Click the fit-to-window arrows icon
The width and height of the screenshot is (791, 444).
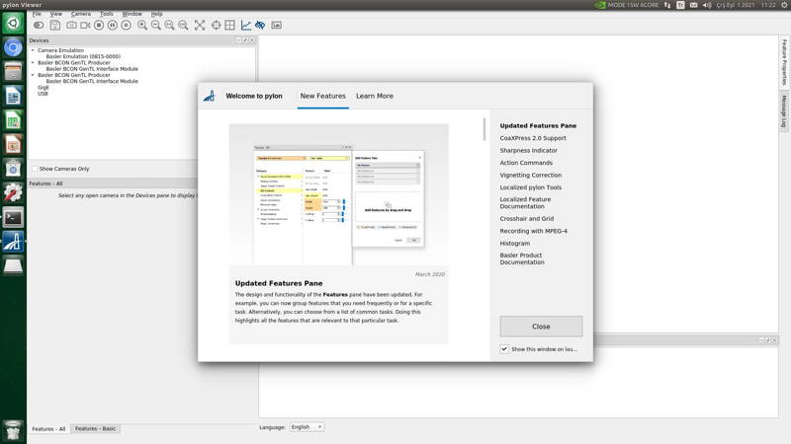pos(200,26)
